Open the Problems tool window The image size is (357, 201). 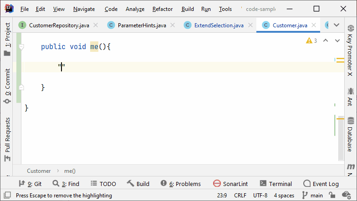[180, 184]
